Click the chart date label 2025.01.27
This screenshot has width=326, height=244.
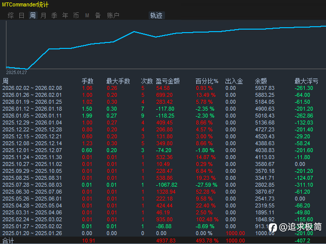(16, 72)
